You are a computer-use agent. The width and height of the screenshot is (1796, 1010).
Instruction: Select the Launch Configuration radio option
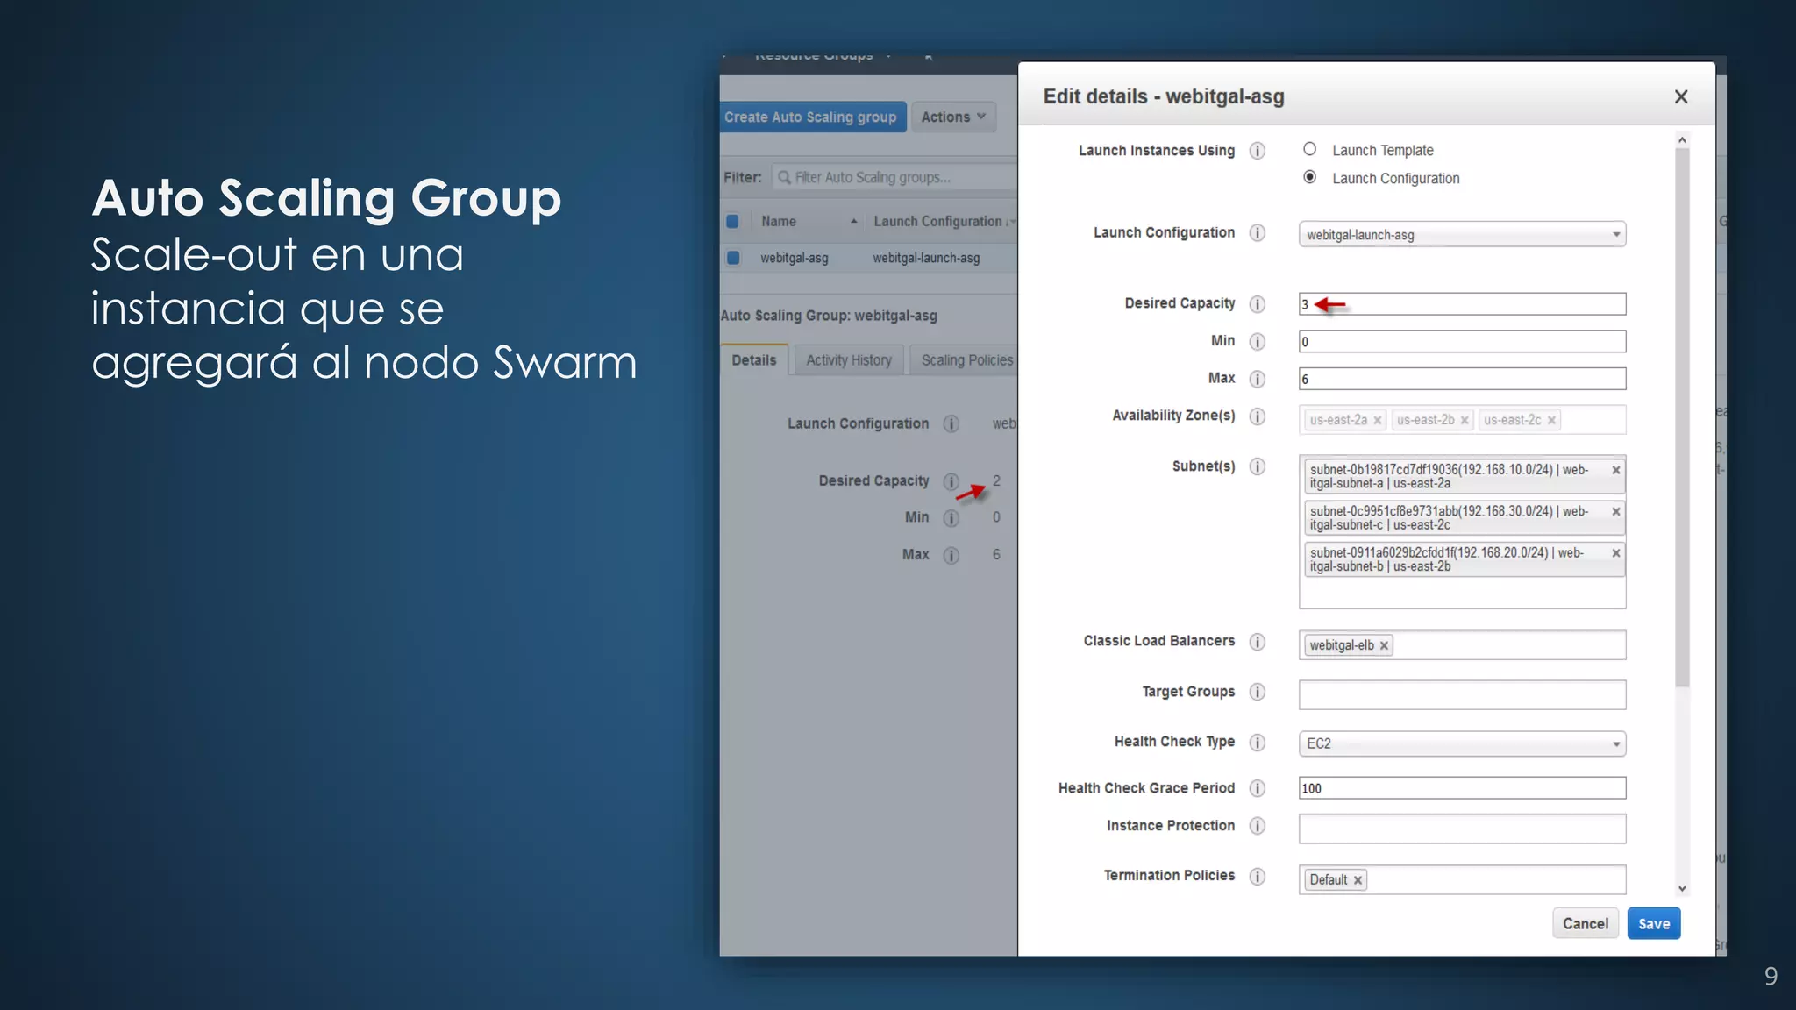(x=1309, y=177)
